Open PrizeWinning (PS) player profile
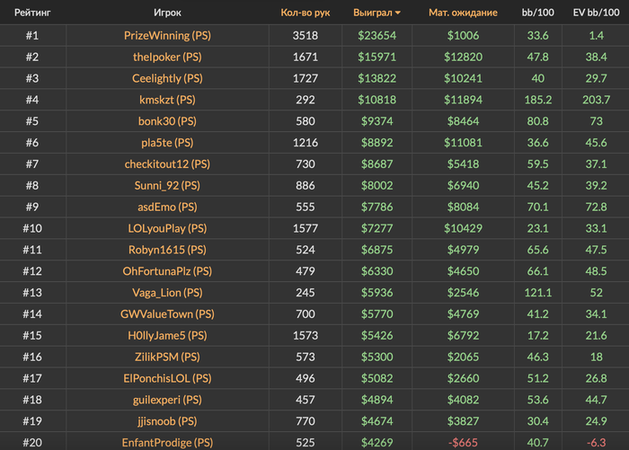Screen dimensions: 629x450 pos(167,36)
